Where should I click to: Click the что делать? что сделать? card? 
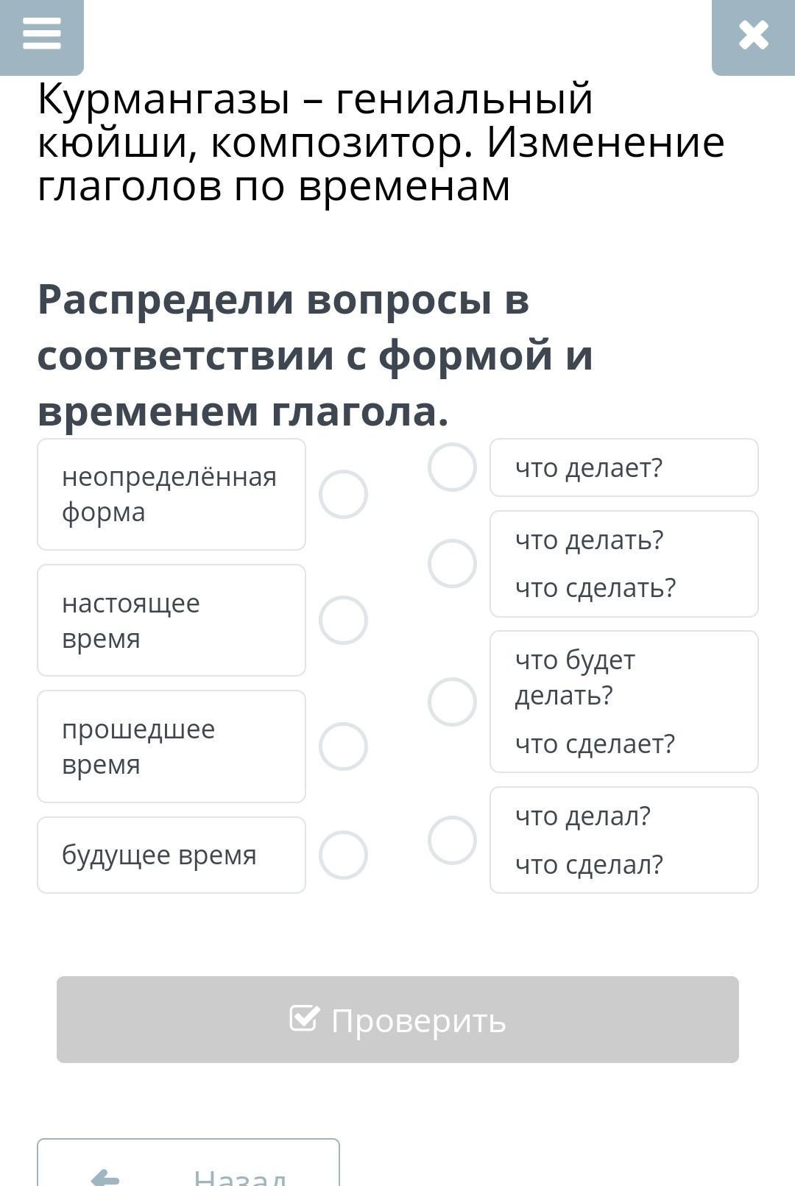(x=624, y=564)
